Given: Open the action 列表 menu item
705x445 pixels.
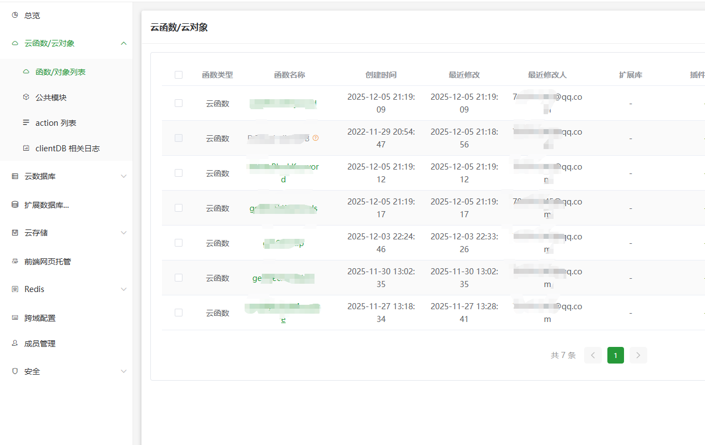Looking at the screenshot, I should (x=55, y=123).
